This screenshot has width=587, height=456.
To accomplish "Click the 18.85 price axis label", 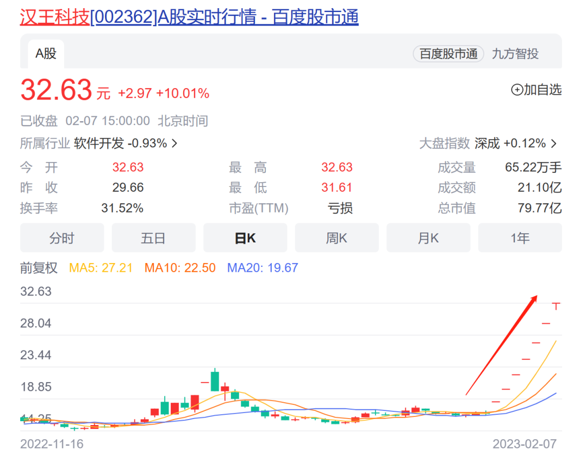I will [35, 387].
